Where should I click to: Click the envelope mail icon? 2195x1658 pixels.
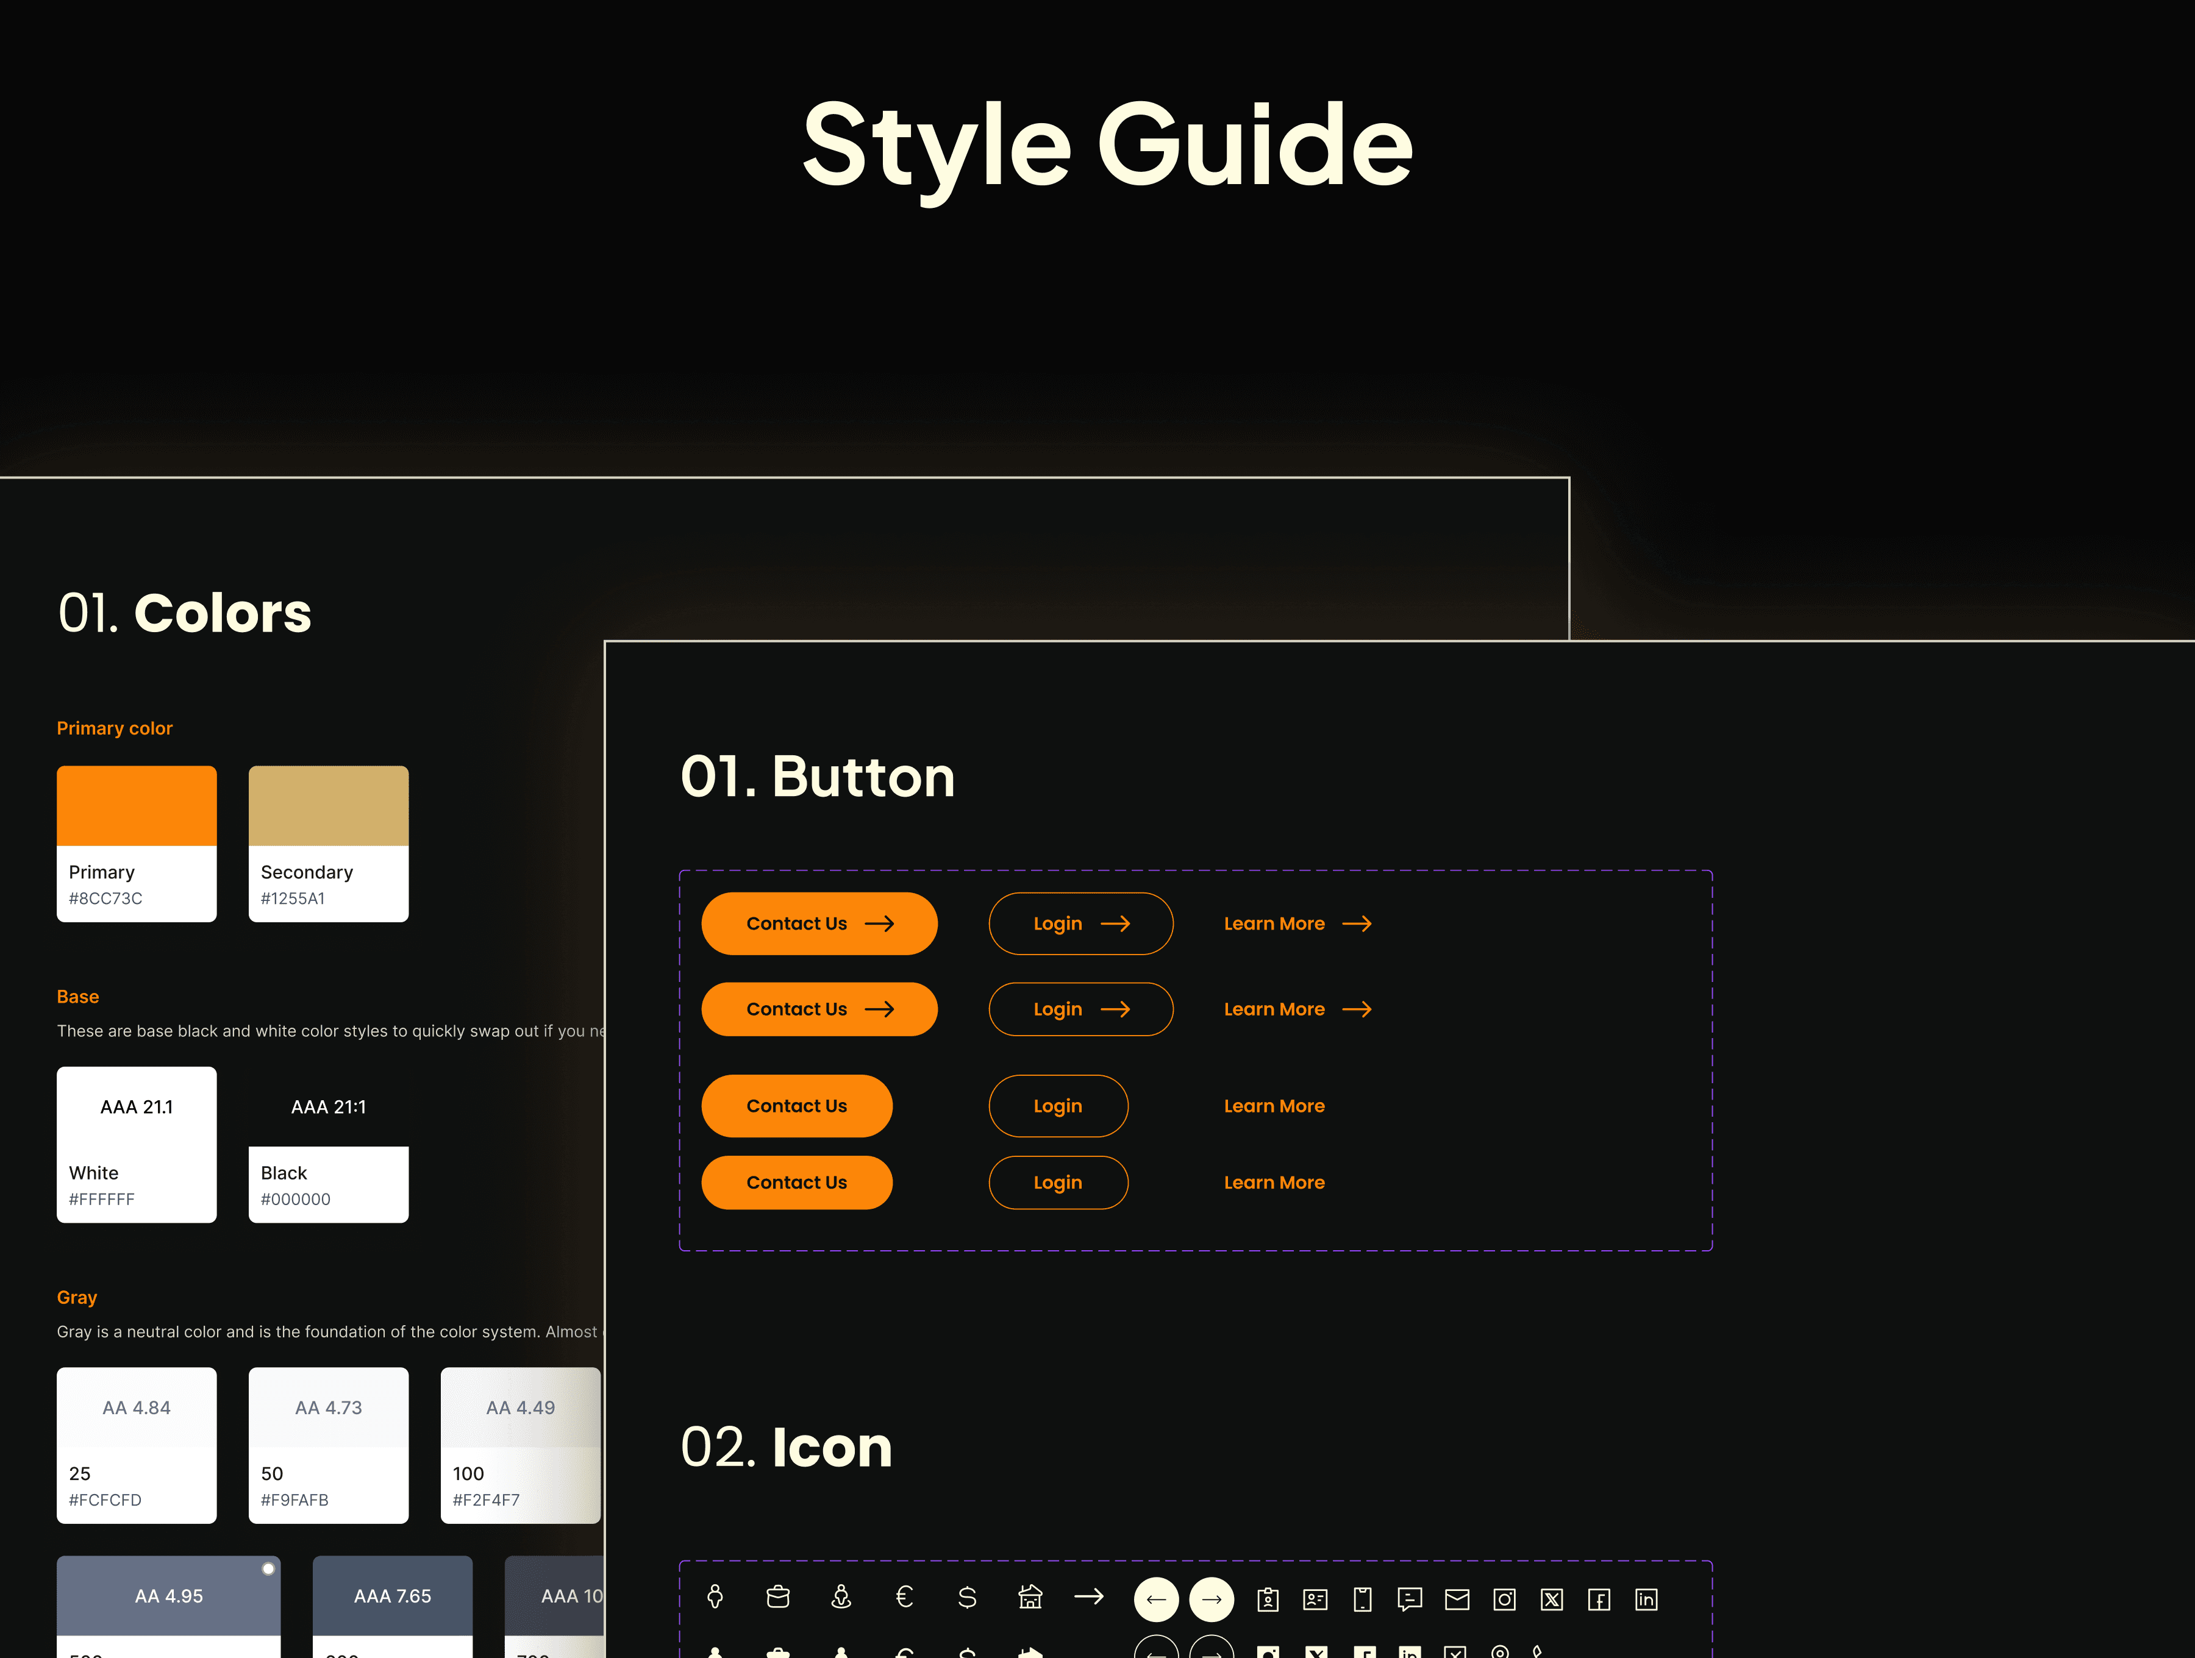pos(1457,1599)
